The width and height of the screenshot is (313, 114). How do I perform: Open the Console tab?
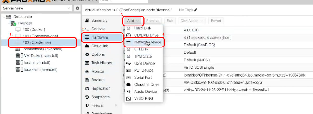(x=98, y=29)
